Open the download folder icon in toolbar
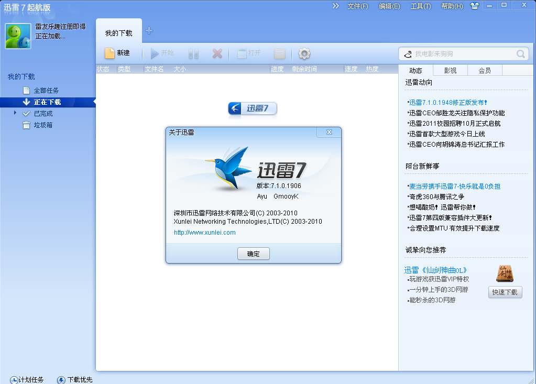 point(280,53)
